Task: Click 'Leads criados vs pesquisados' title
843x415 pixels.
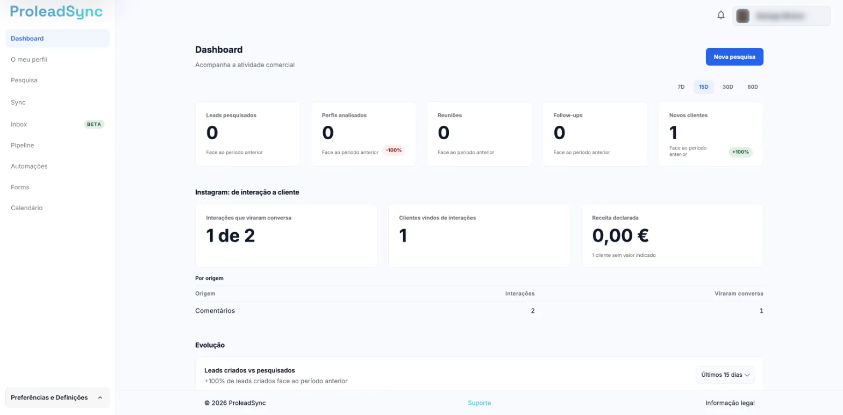Action: 249,370
